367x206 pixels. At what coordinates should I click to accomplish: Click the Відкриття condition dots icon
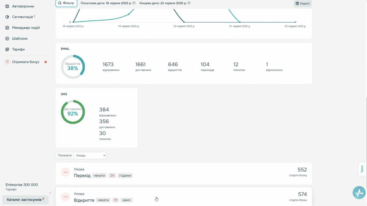[65, 197]
